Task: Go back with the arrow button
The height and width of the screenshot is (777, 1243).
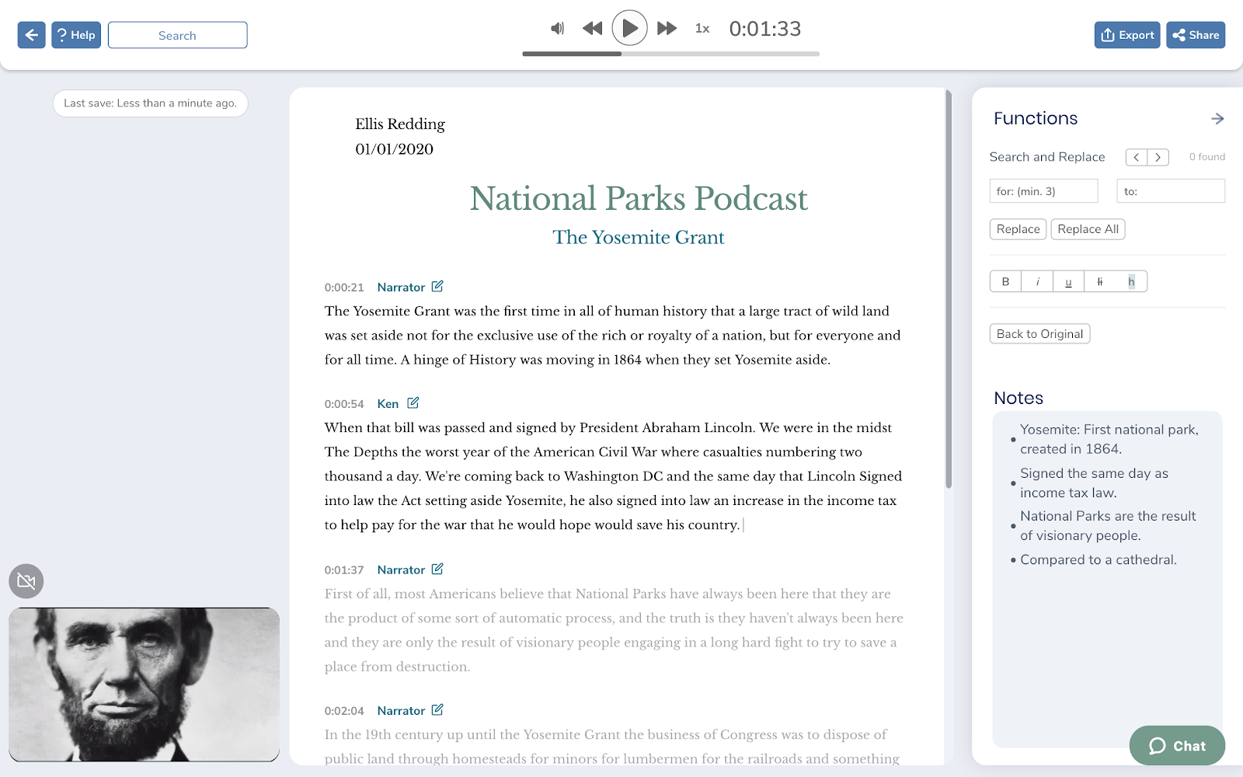Action: point(31,35)
